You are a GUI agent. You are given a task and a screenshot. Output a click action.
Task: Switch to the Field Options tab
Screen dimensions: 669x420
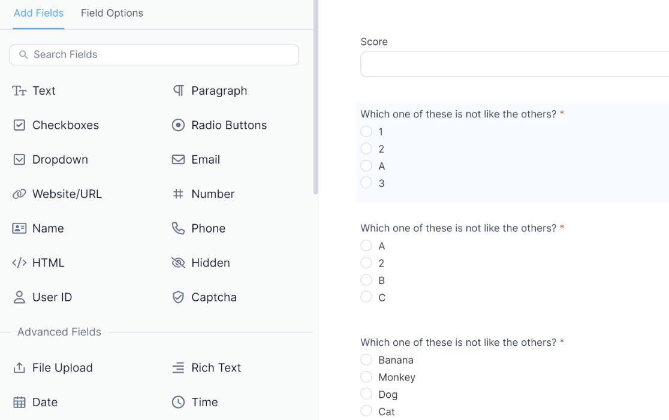(111, 13)
